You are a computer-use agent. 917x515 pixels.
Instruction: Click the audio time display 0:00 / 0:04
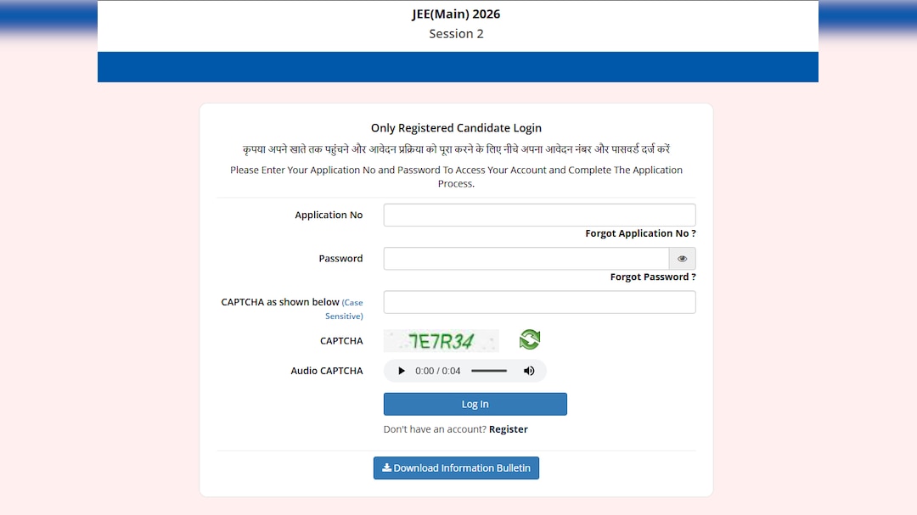(x=438, y=371)
